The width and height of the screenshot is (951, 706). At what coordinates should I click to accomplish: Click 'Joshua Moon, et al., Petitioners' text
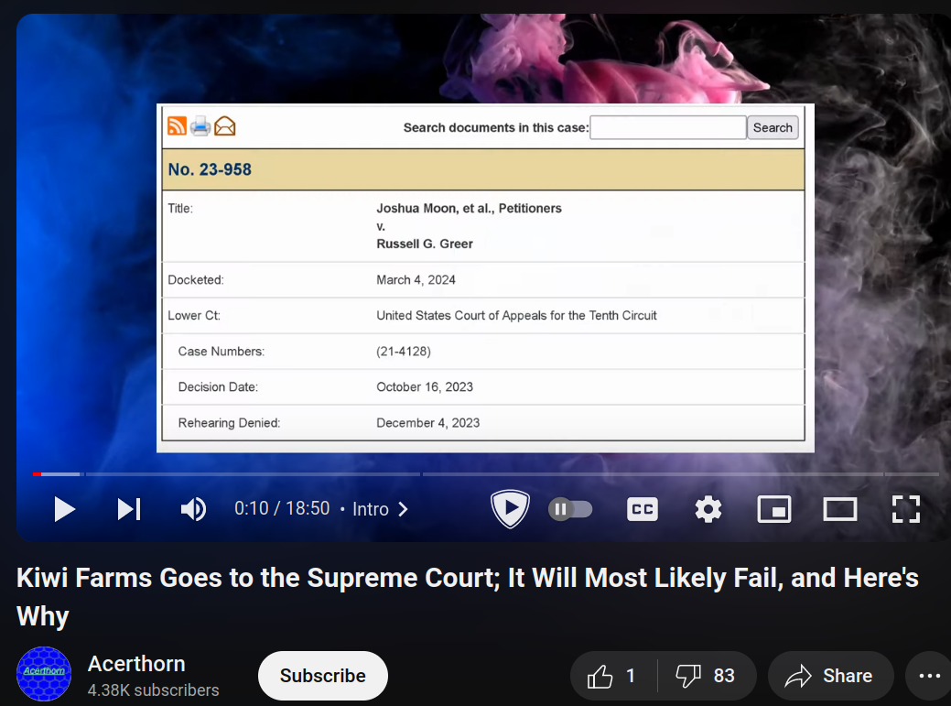[469, 208]
